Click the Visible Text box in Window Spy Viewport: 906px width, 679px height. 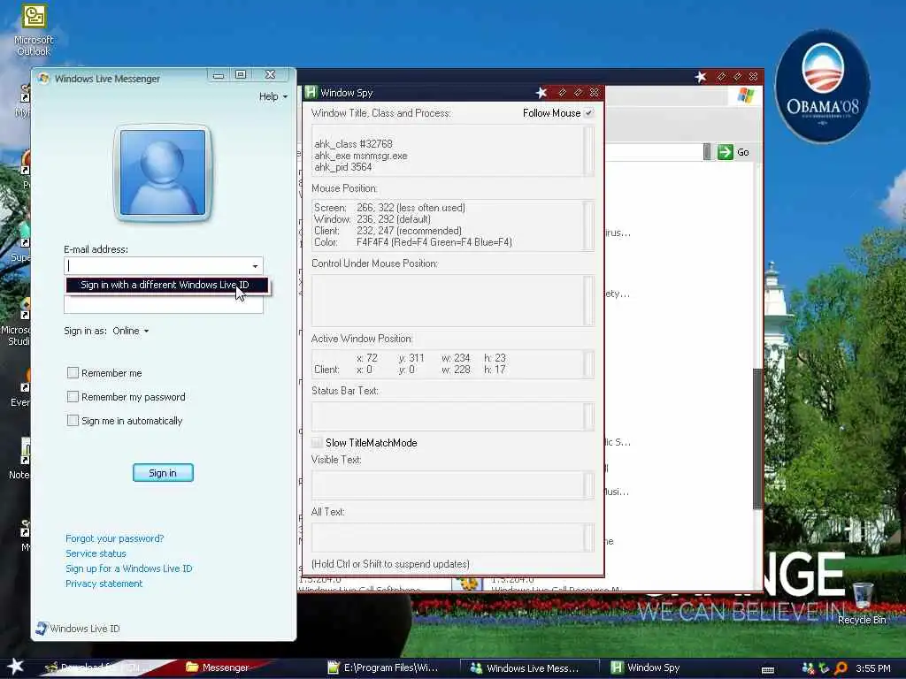452,485
